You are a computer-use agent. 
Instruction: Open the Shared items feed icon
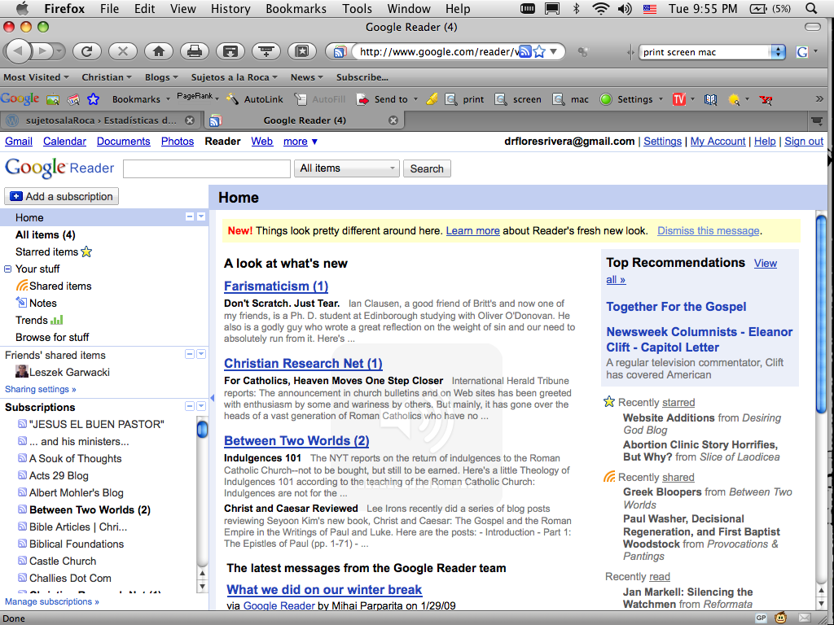(22, 286)
